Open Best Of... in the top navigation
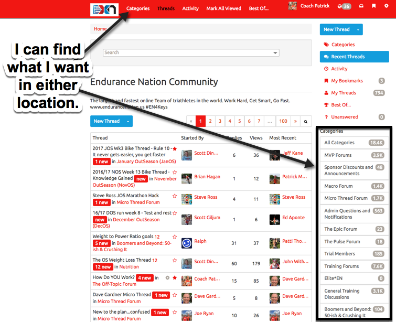 pyautogui.click(x=259, y=8)
